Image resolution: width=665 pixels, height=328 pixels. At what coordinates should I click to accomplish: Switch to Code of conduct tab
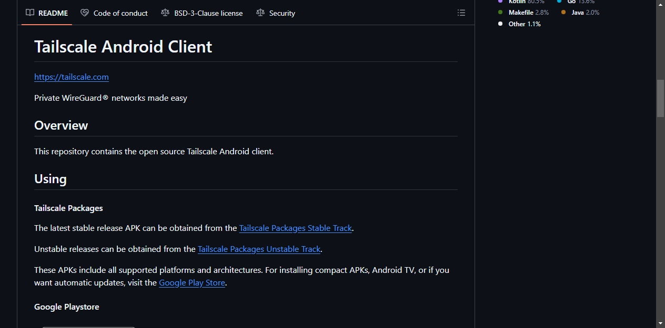(114, 13)
